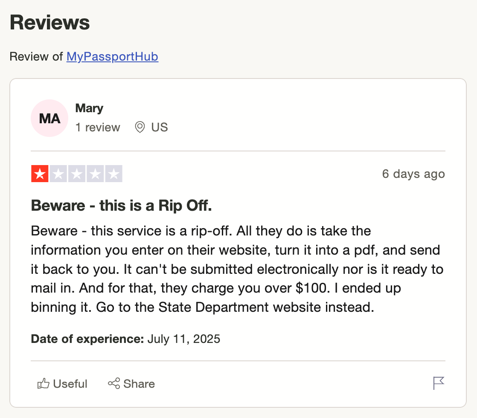Click the location pin icon near US
Image resolution: width=477 pixels, height=418 pixels.
pyautogui.click(x=140, y=127)
